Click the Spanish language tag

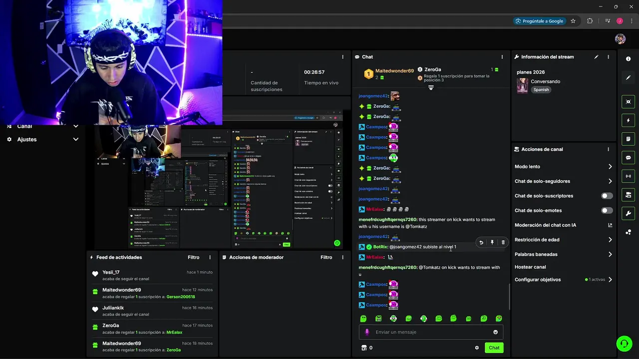point(541,90)
